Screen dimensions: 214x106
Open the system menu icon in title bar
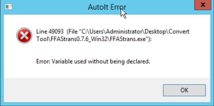[9, 7]
